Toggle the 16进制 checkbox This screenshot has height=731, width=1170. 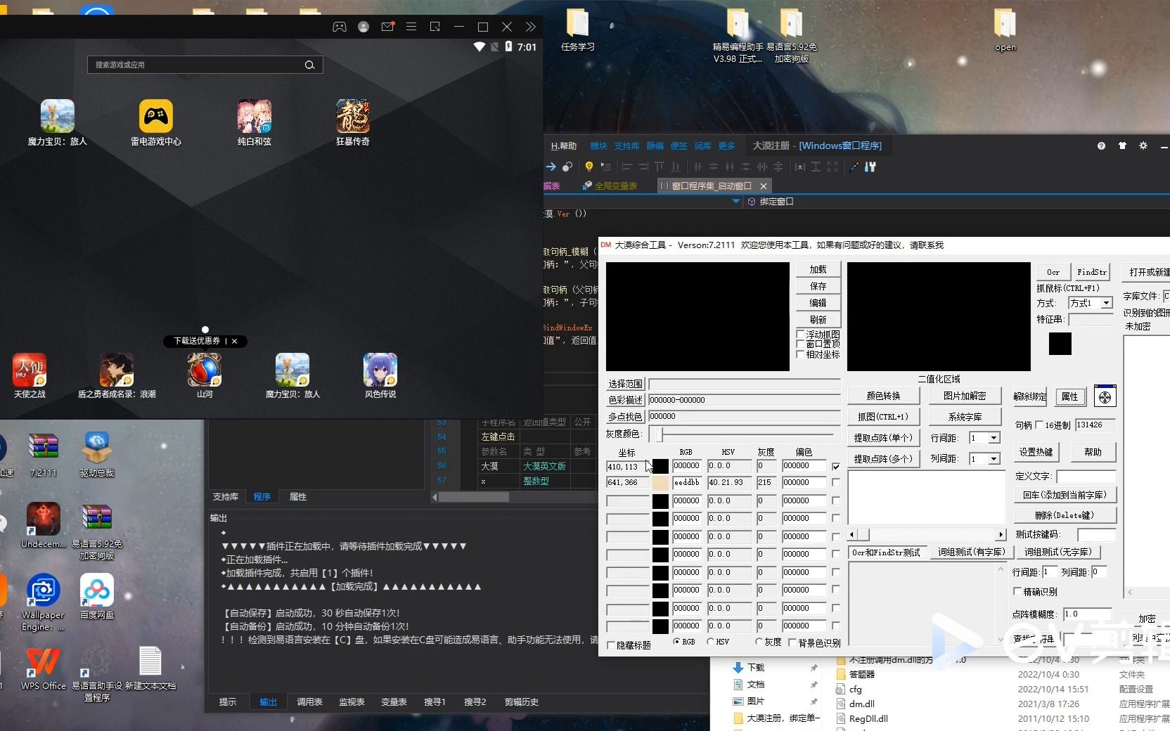pyautogui.click(x=1039, y=425)
